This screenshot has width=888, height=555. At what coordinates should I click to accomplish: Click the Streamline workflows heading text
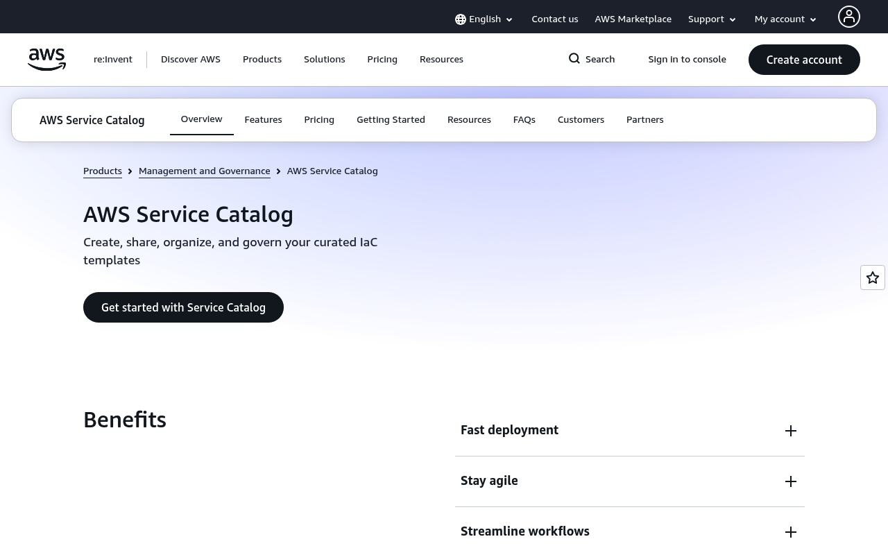(x=525, y=531)
